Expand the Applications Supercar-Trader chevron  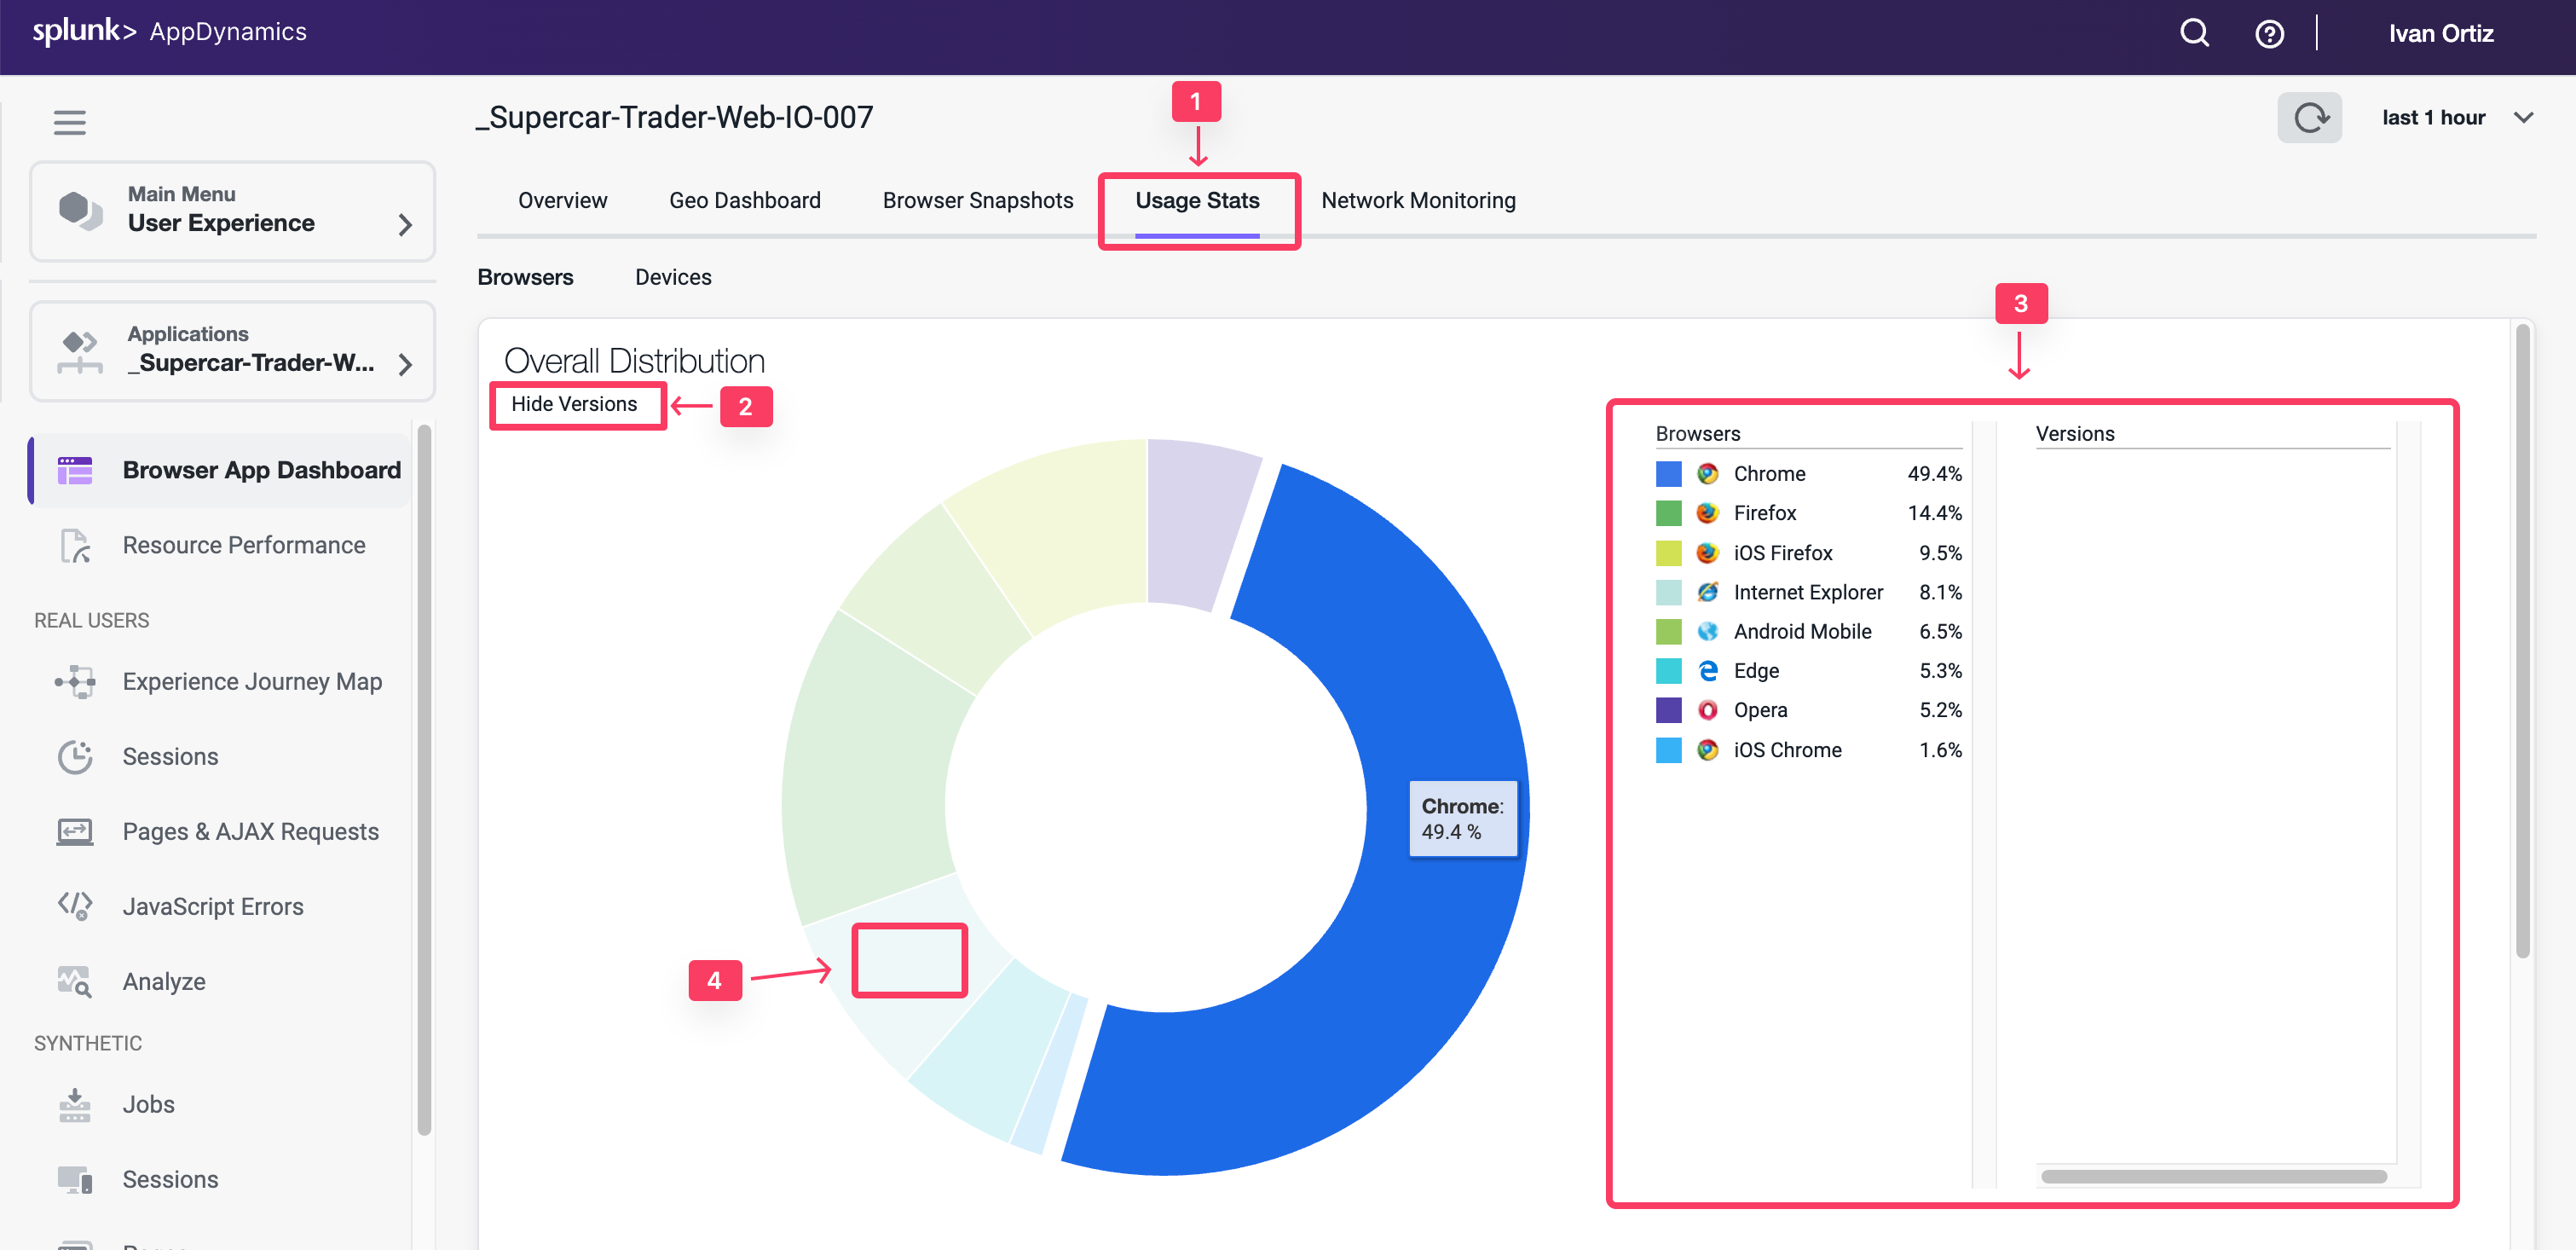tap(405, 364)
